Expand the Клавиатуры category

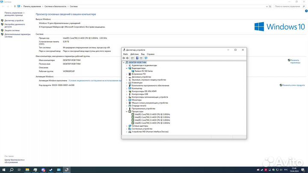pos(127,82)
